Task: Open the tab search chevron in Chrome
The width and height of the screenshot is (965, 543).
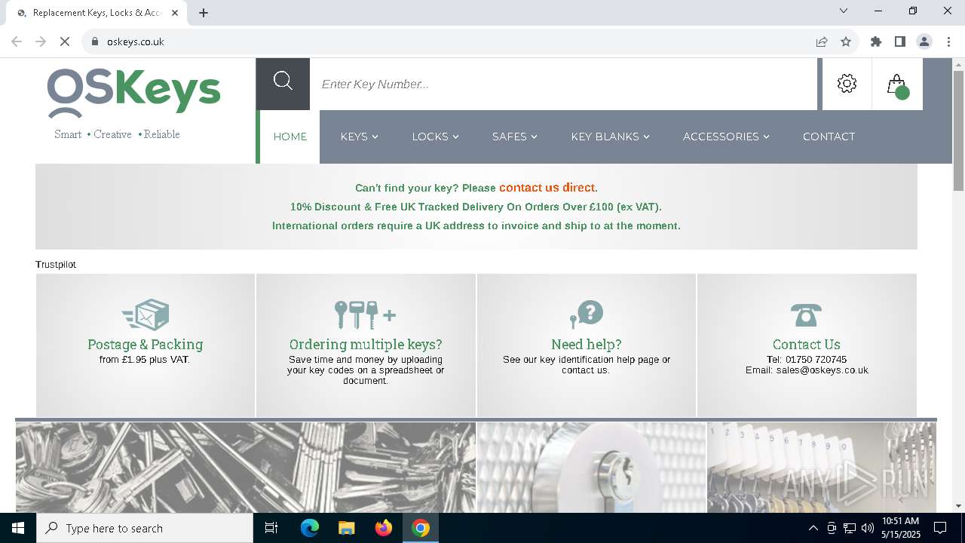Action: pos(844,11)
